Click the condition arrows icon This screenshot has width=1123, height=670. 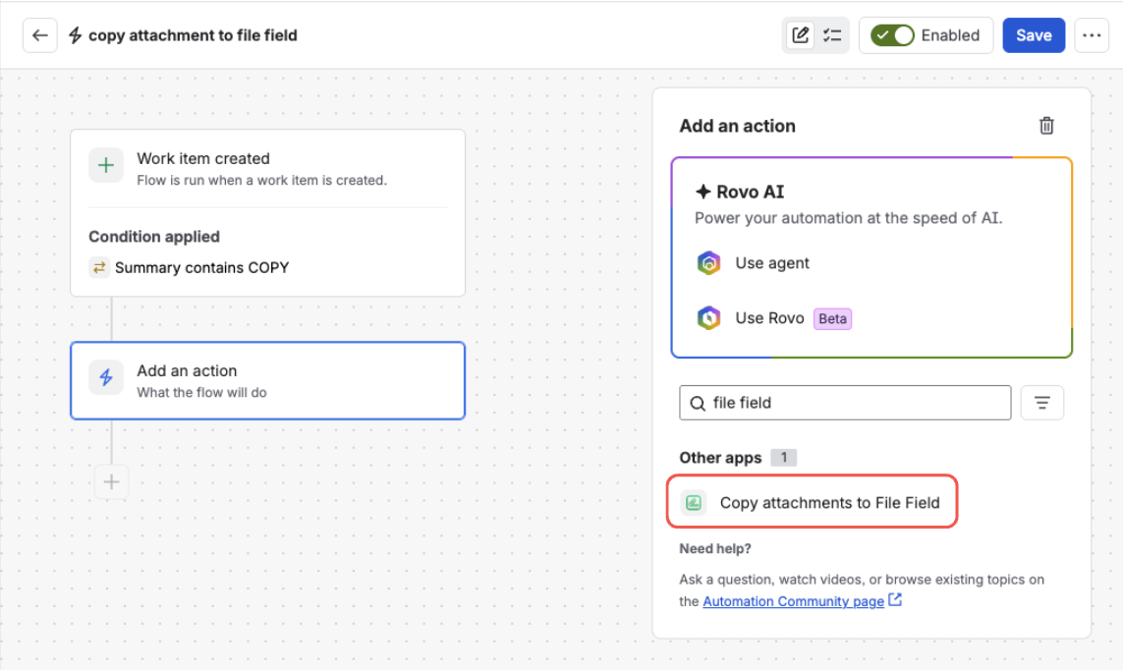pos(99,268)
